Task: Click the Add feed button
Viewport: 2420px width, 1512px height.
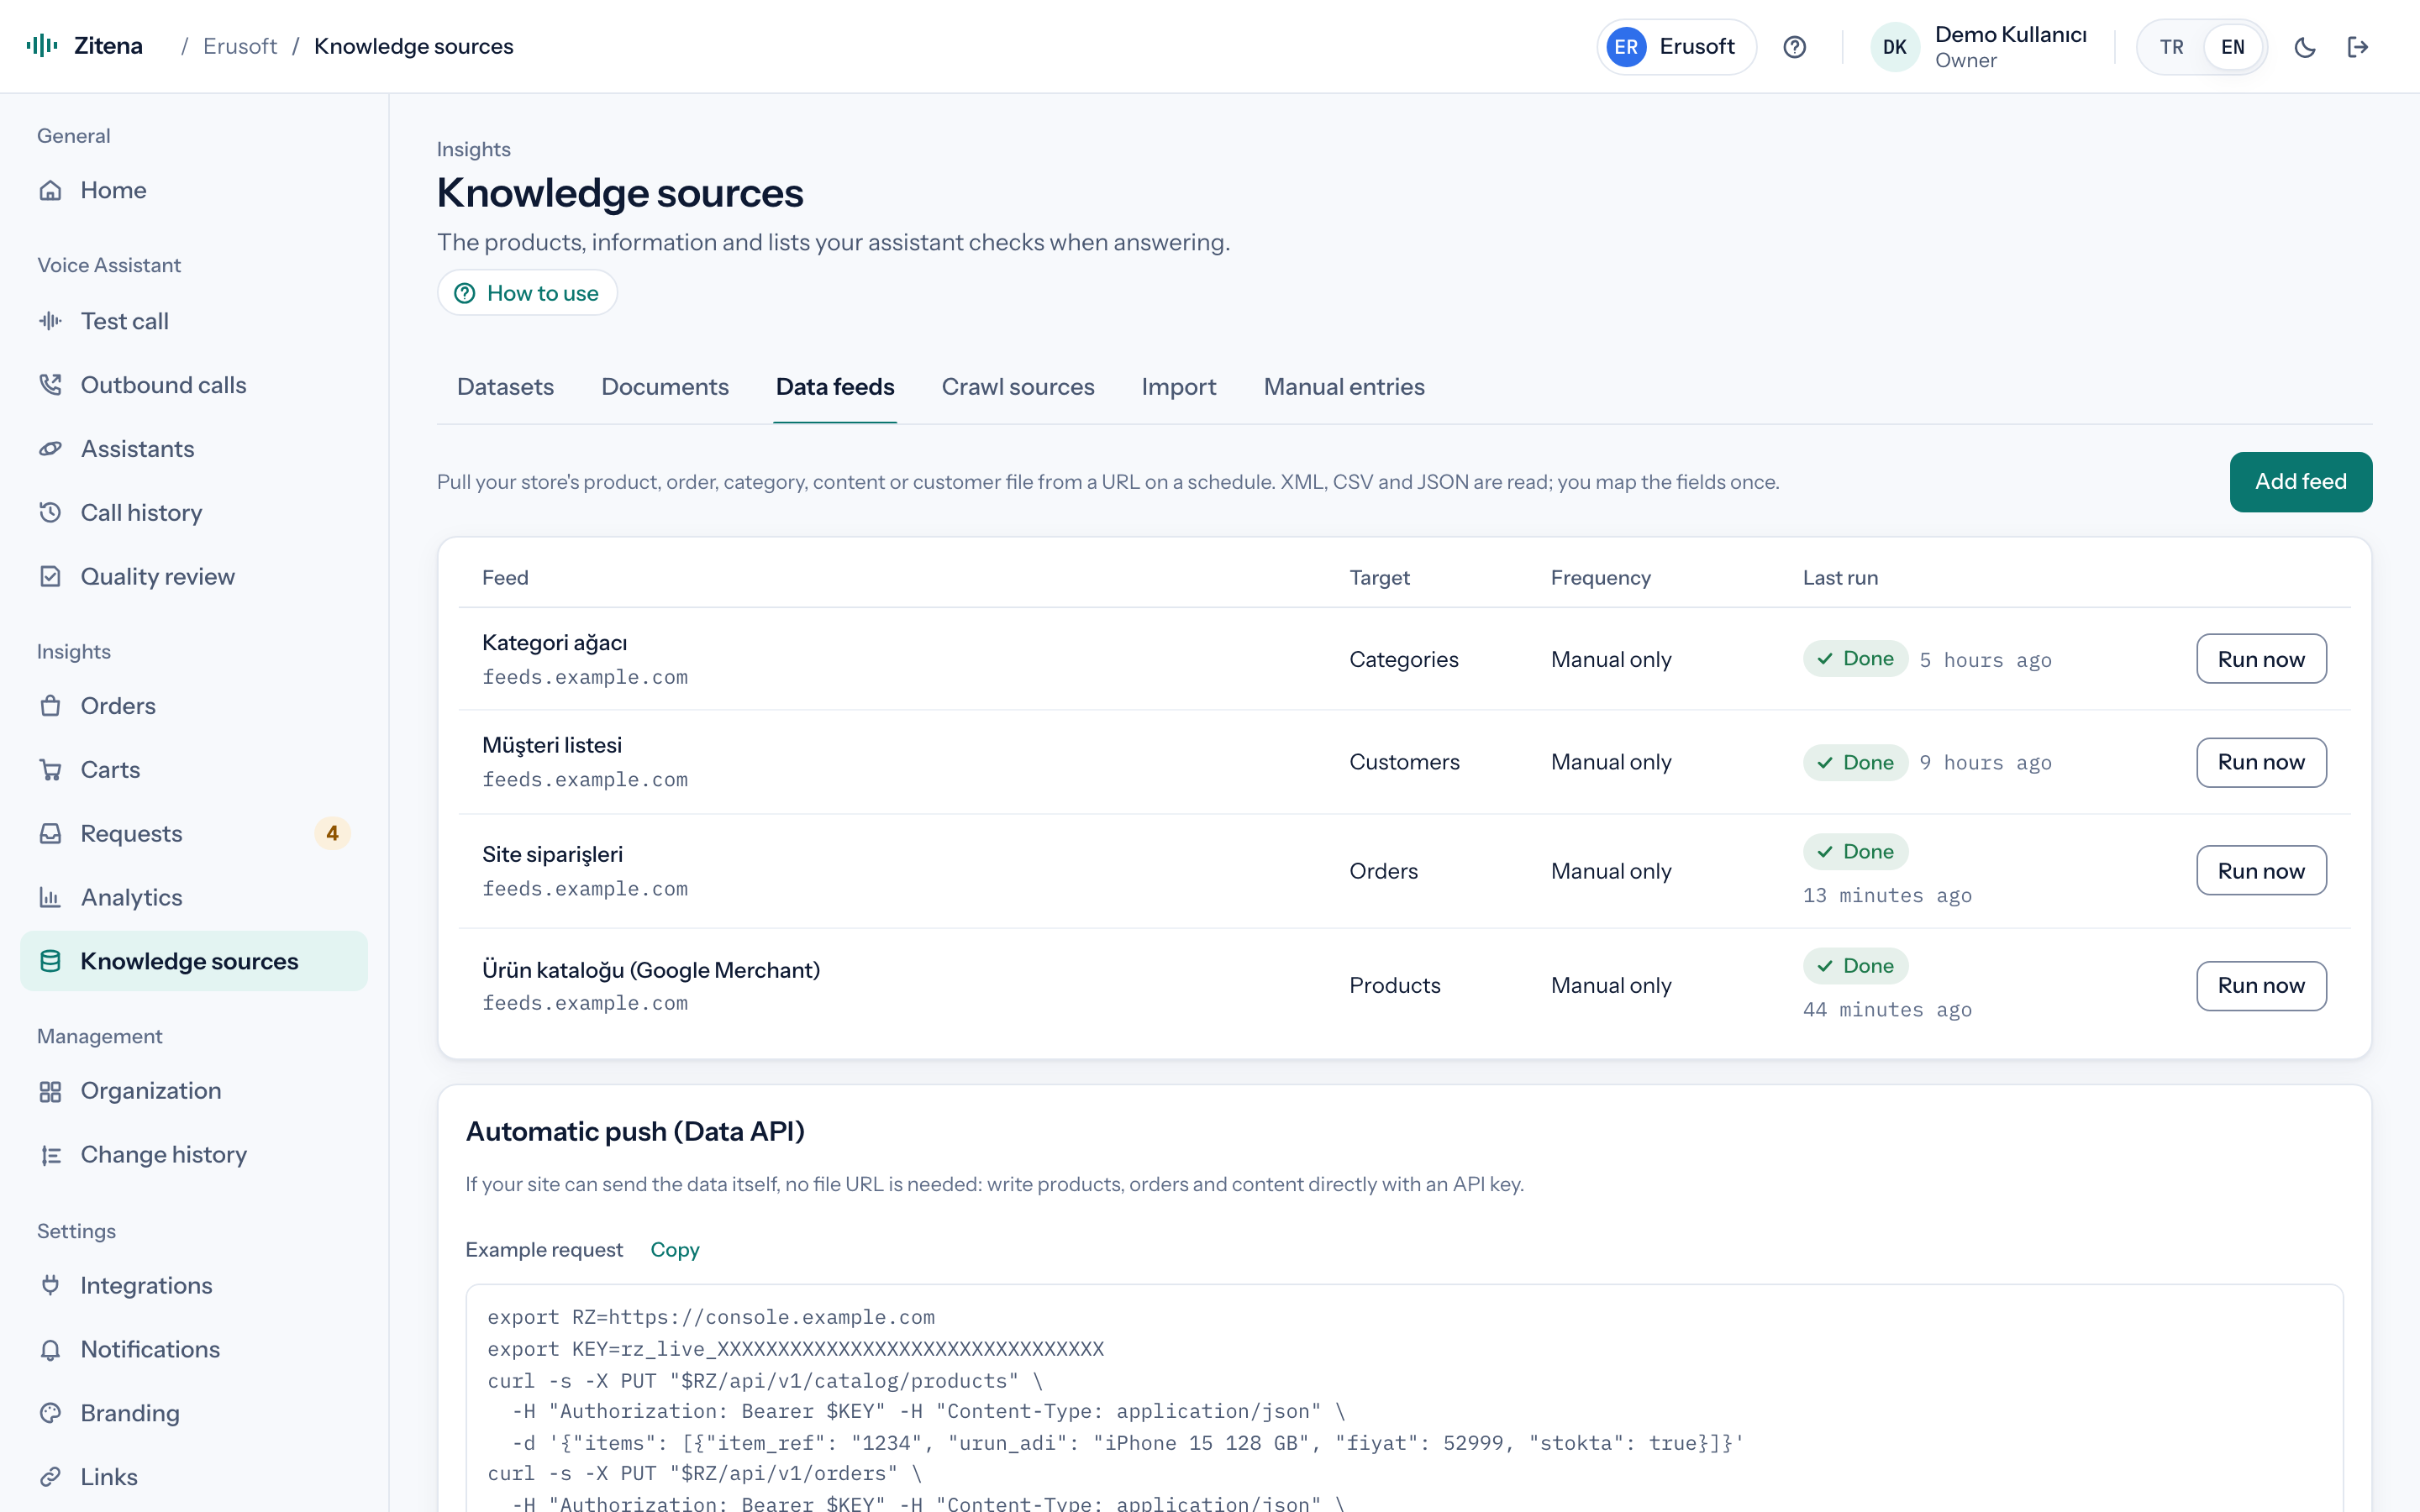Action: [2300, 482]
